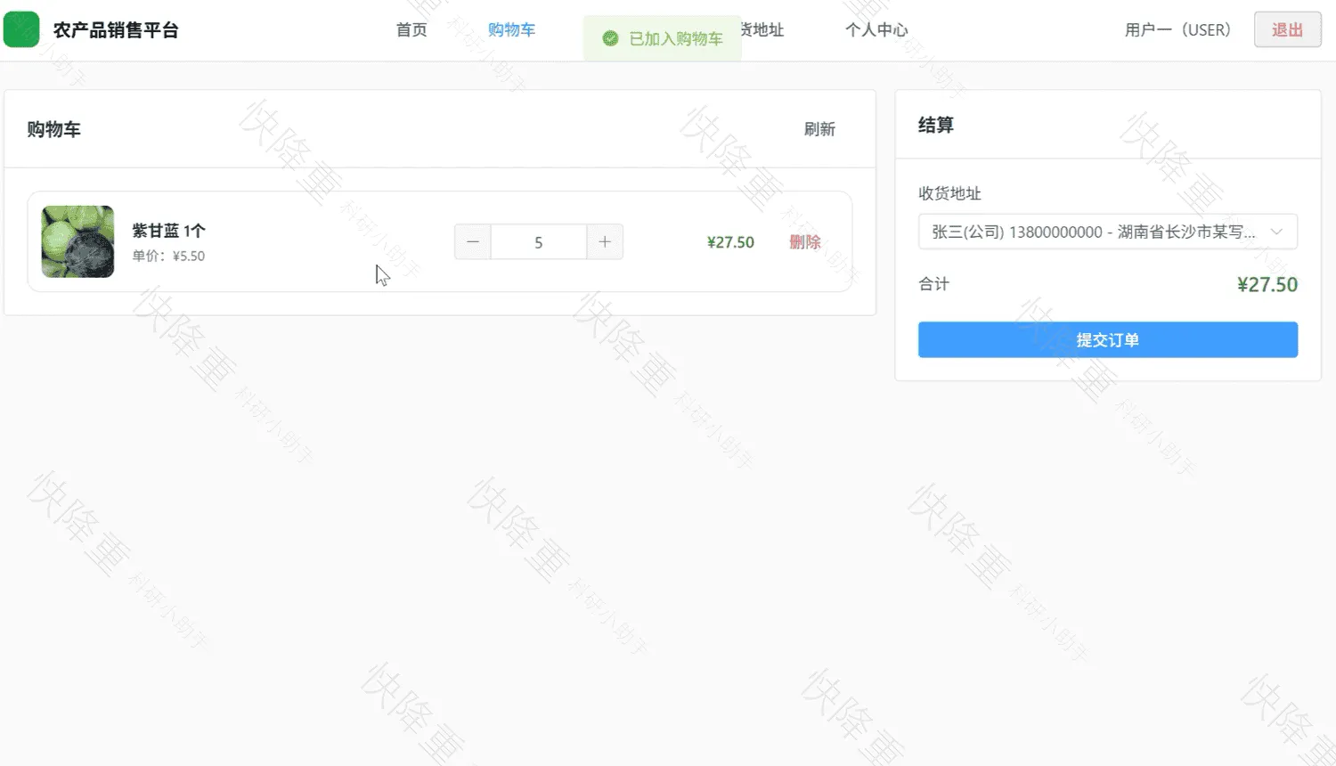Open the 紫甘蓝 product thumbnail

78,241
